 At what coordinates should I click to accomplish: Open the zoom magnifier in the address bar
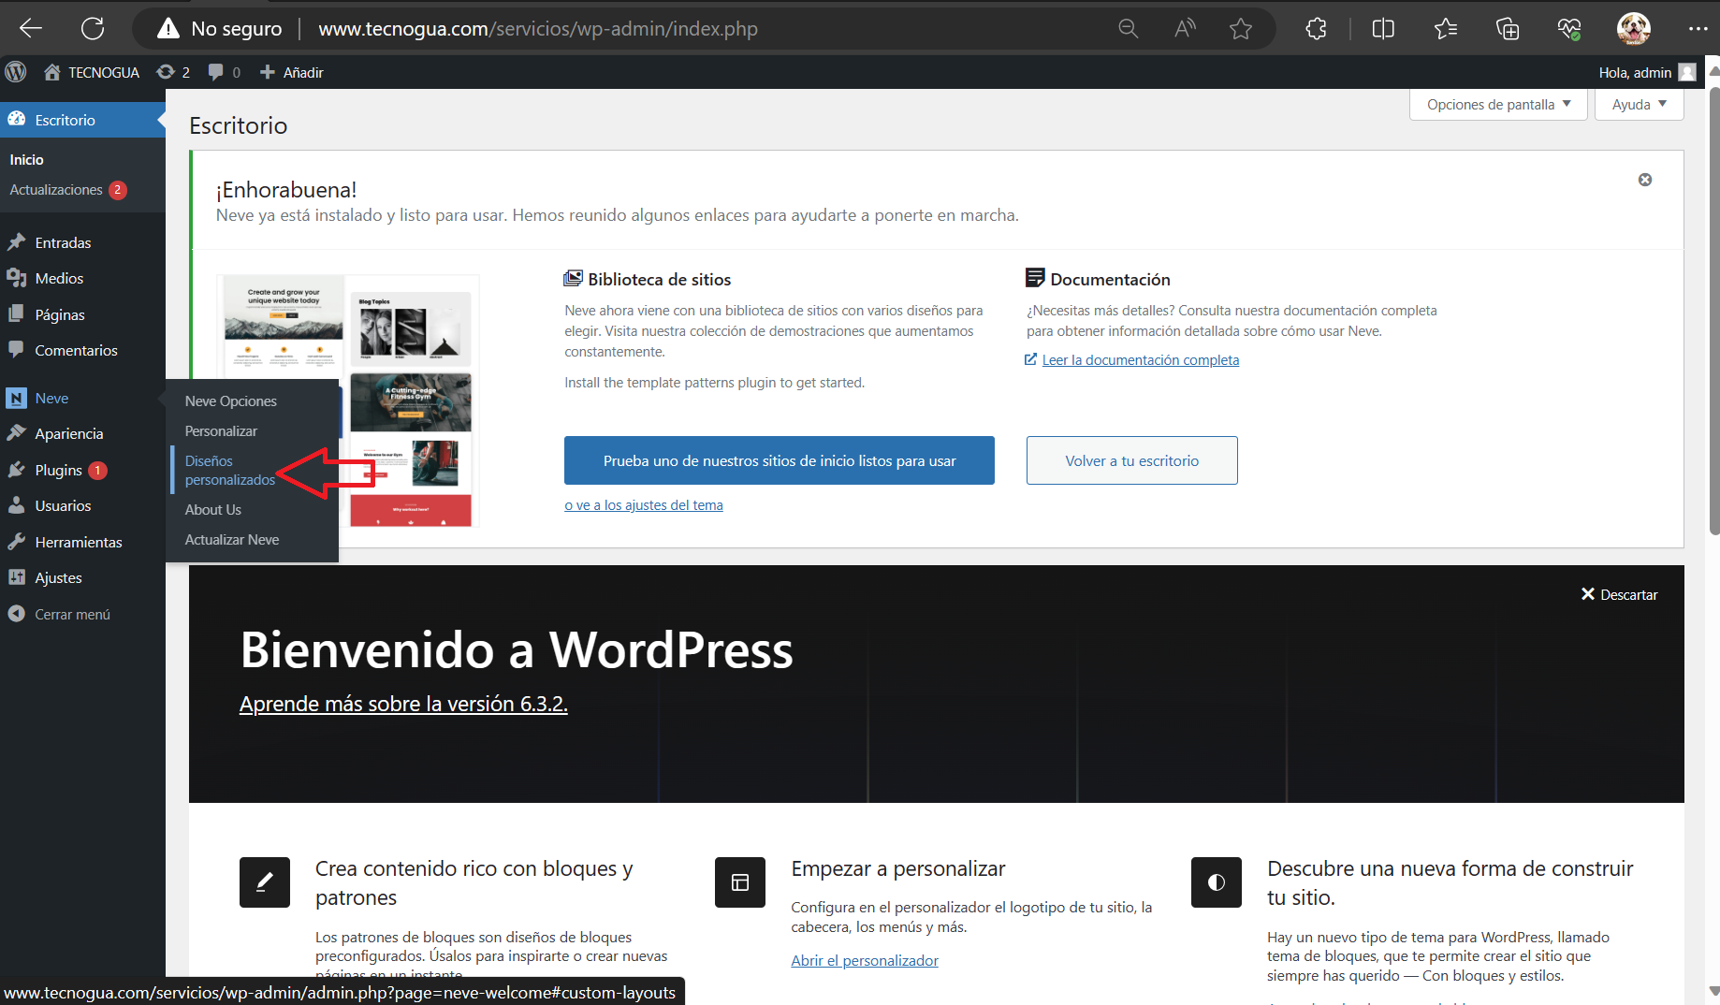[1129, 28]
